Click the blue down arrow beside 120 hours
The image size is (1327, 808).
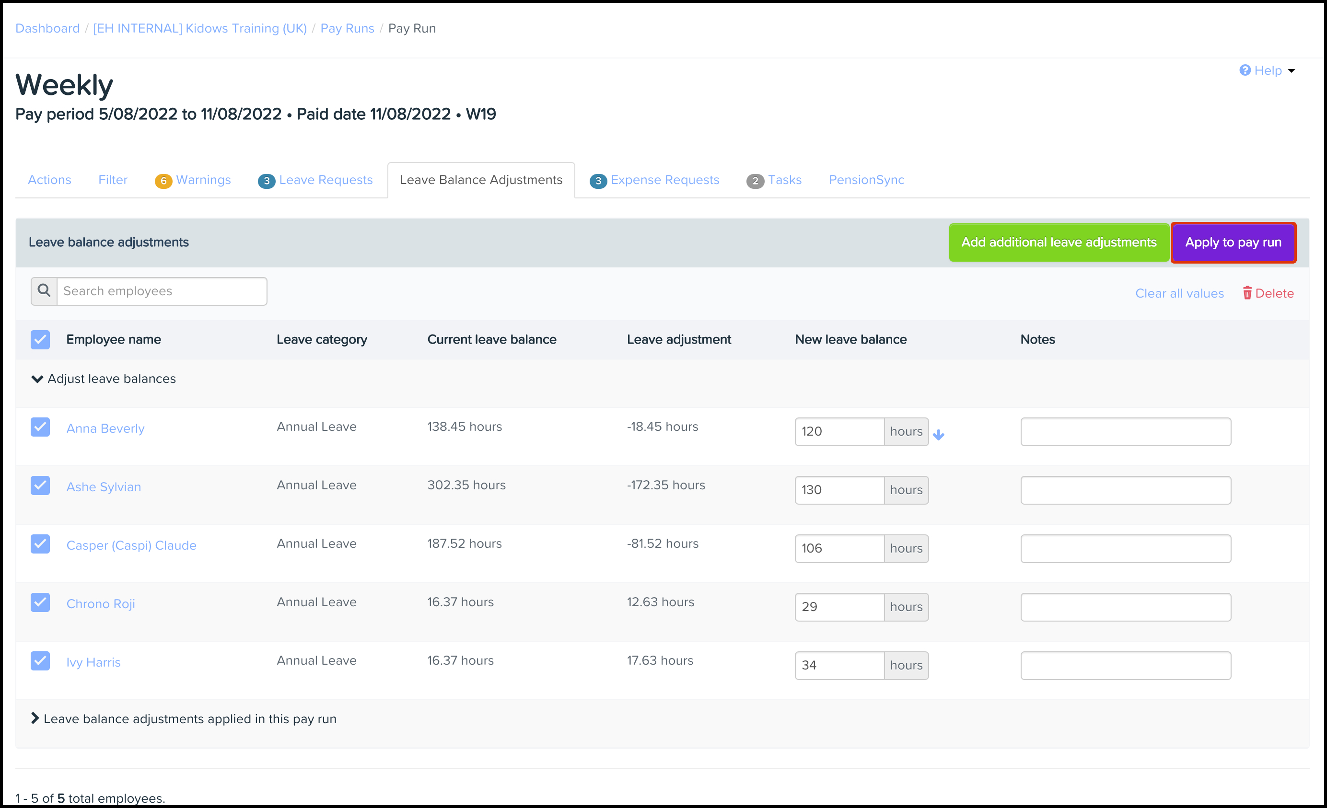pyautogui.click(x=938, y=434)
